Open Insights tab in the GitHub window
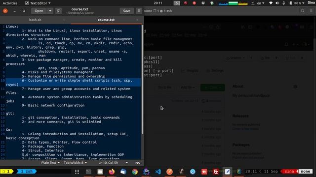 click(x=190, y=71)
